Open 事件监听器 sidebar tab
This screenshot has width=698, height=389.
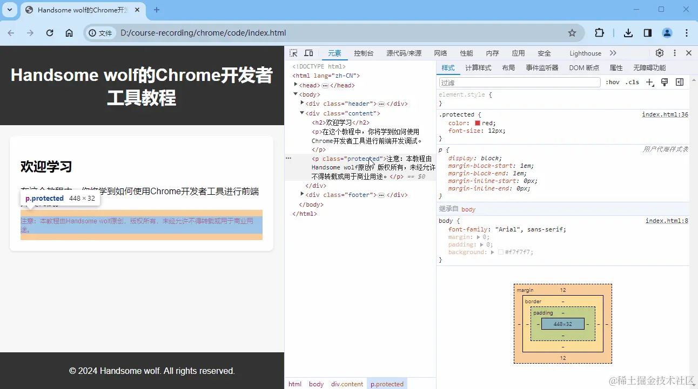(x=542, y=67)
